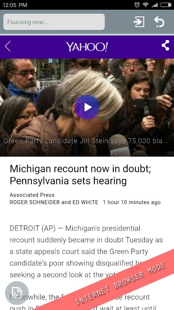This screenshot has height=310, width=174.
Task: Tap the floating document icon button
Action: [x=17, y=293]
